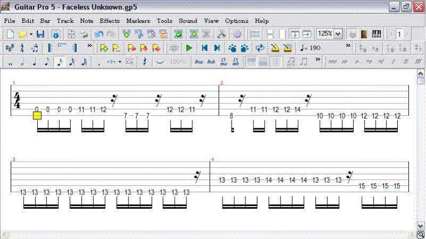Expand the tuplet dropdown arrow
The width and height of the screenshot is (426, 239).
point(120,62)
